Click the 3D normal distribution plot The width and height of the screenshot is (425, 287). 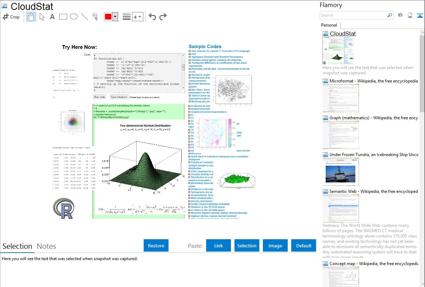143,166
